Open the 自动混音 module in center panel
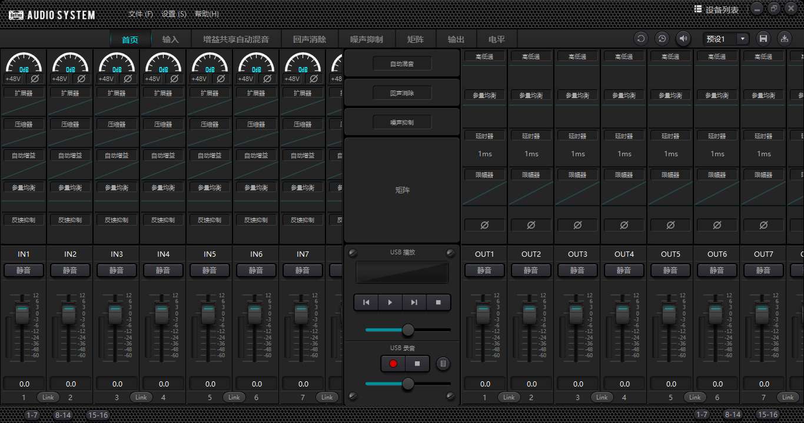 pyautogui.click(x=402, y=63)
